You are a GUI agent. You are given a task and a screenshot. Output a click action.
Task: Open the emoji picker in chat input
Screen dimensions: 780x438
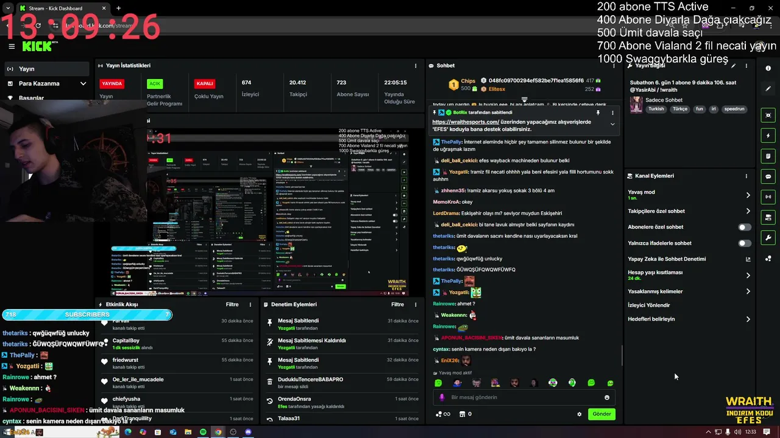607,397
